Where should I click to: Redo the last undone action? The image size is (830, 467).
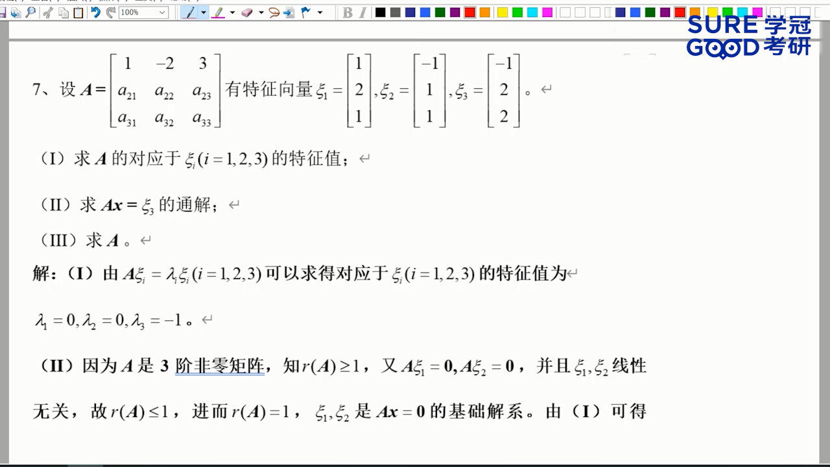111,12
